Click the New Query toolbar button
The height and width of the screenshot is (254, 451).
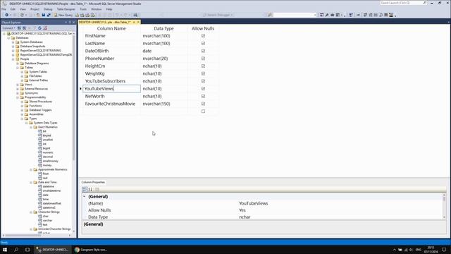pyautogui.click(x=63, y=15)
